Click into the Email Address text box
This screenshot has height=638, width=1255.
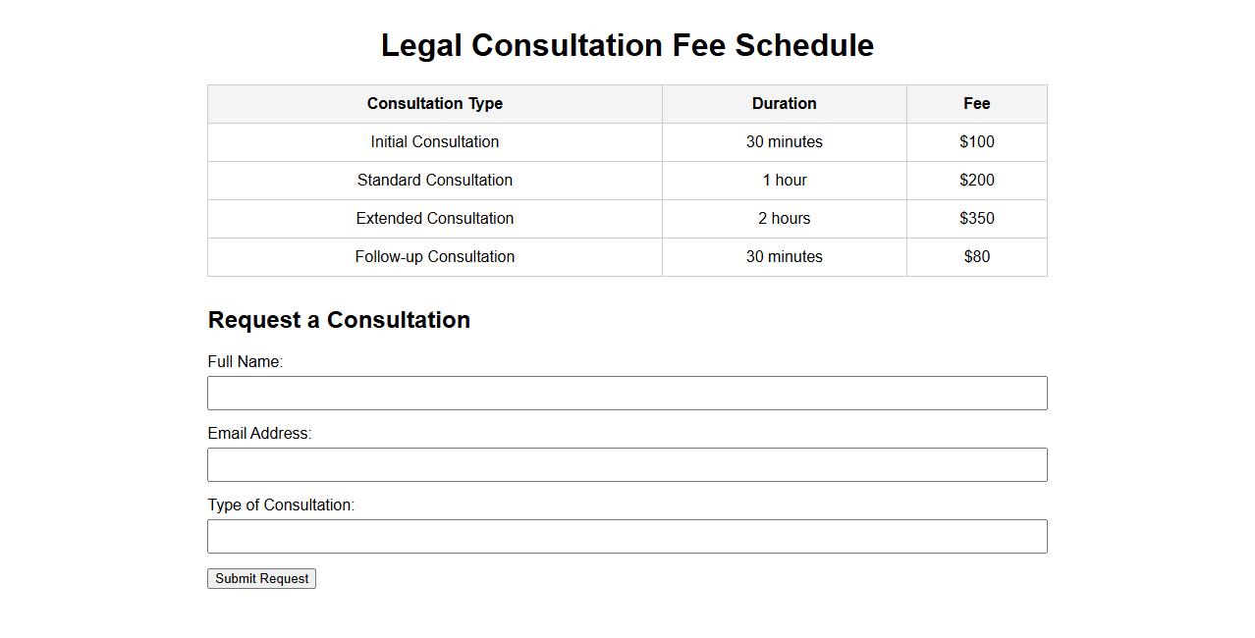[627, 465]
